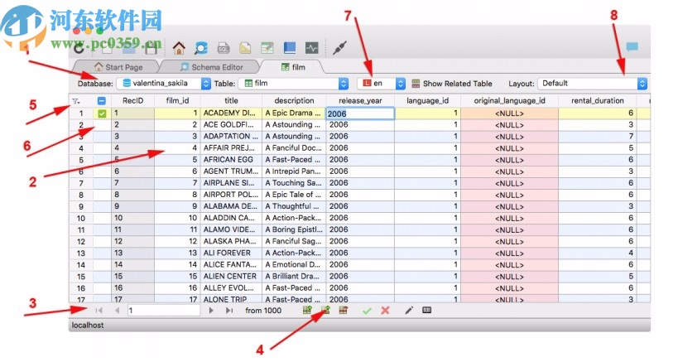Click the form editor checklist toolbar icon

267,47
